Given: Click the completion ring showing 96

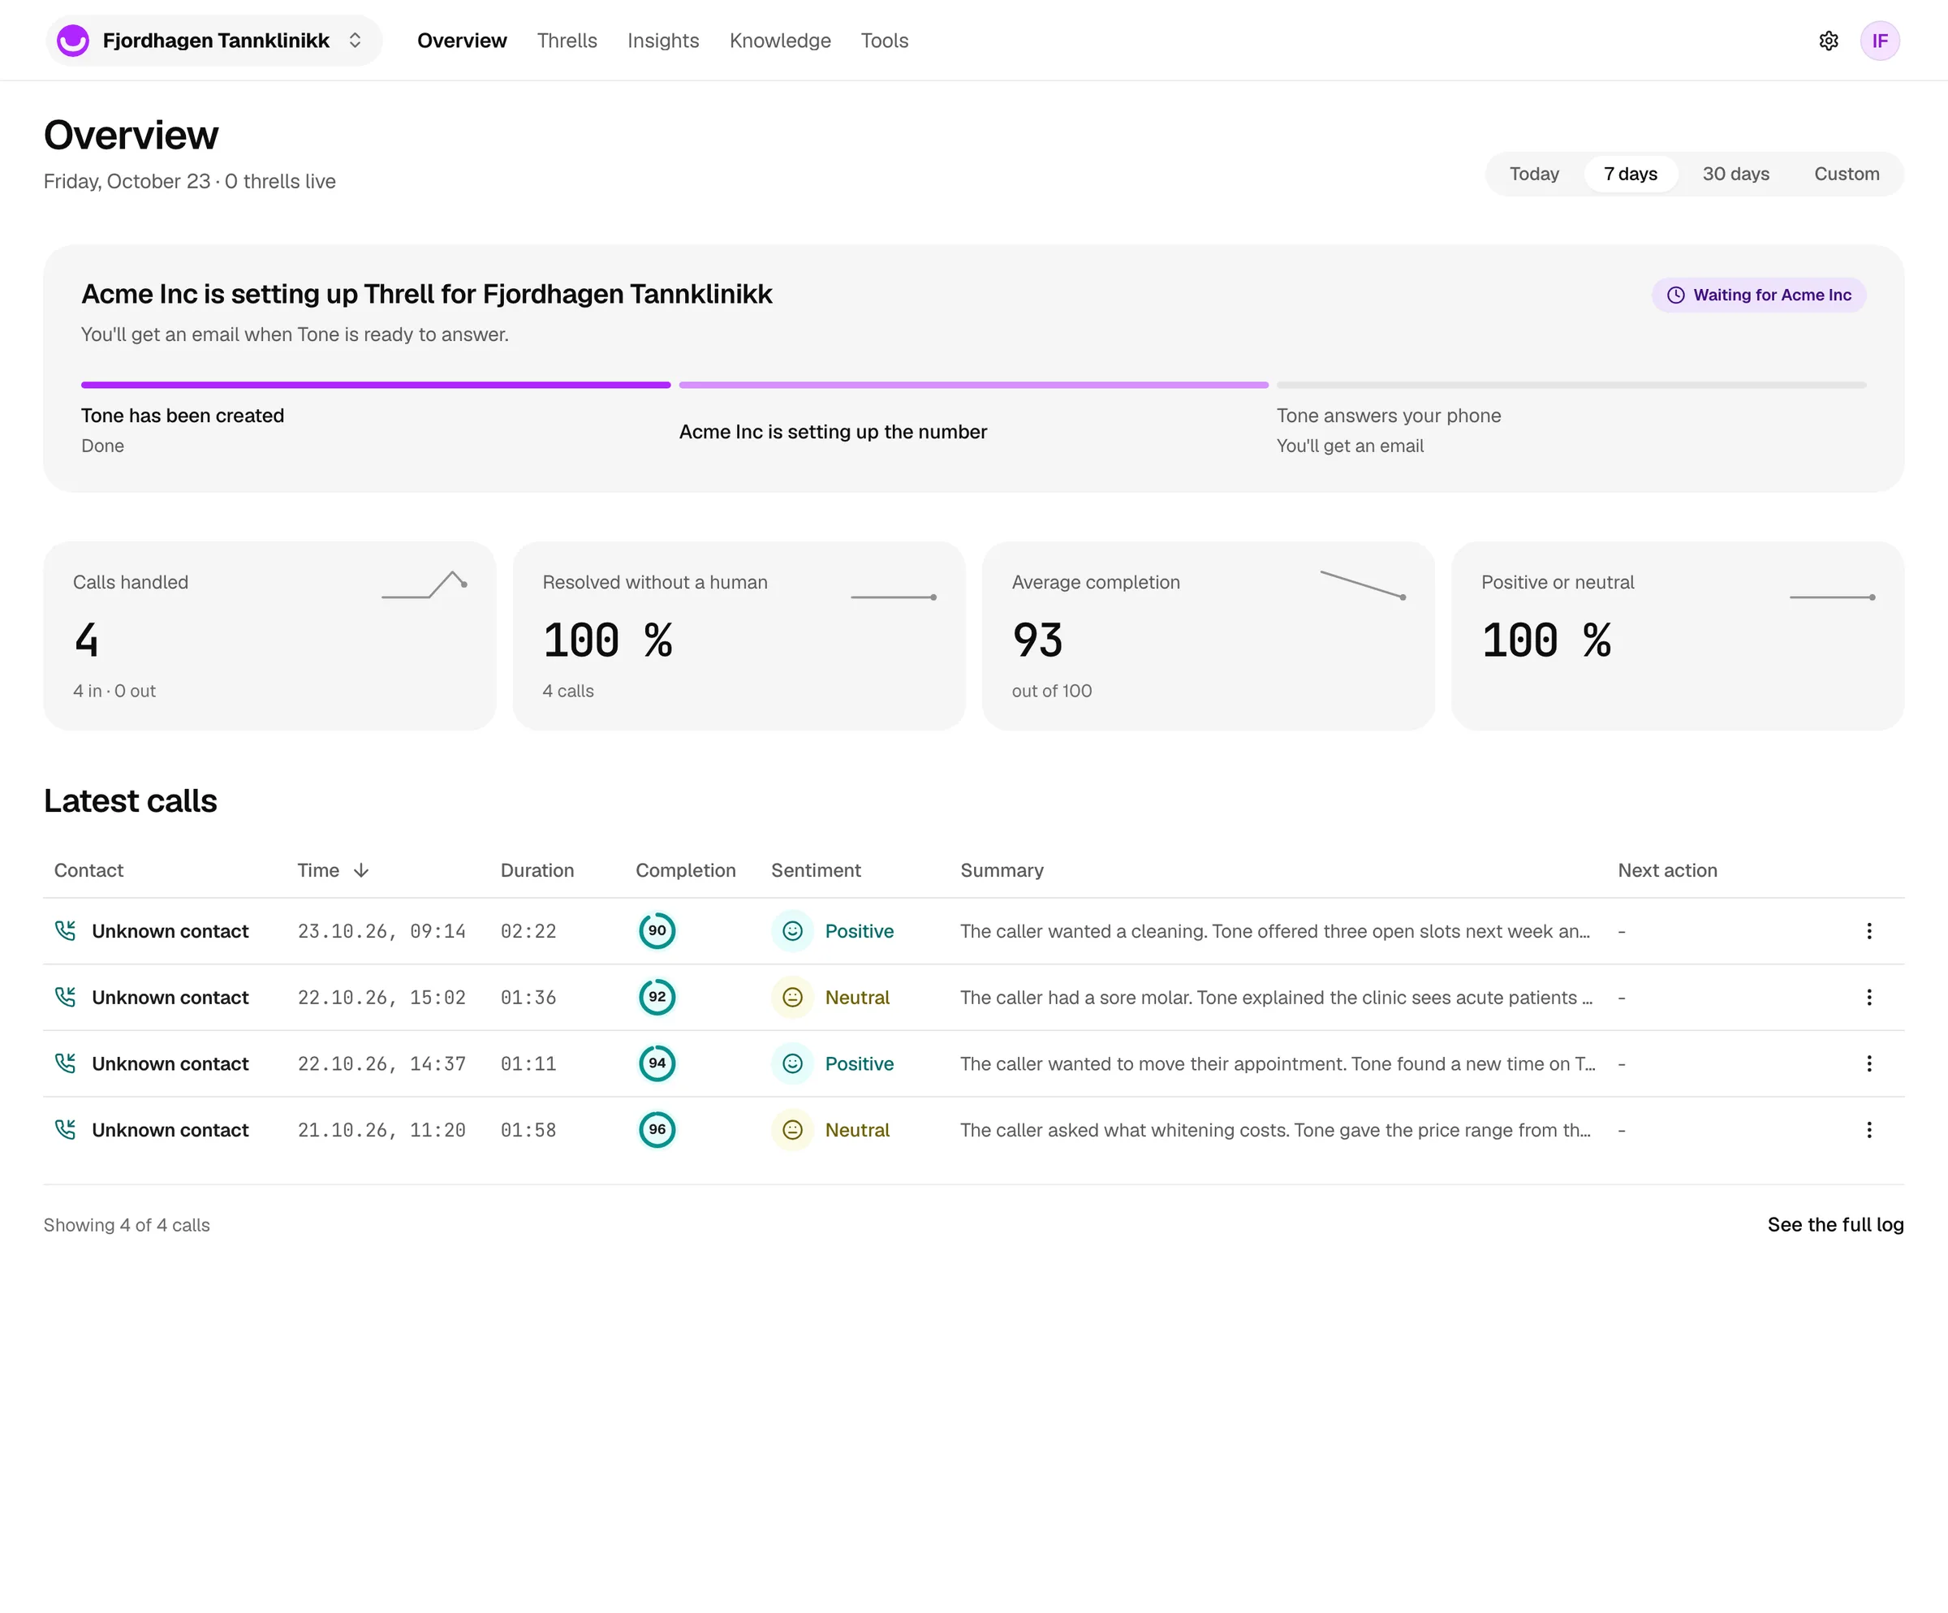Looking at the screenshot, I should pyautogui.click(x=657, y=1130).
